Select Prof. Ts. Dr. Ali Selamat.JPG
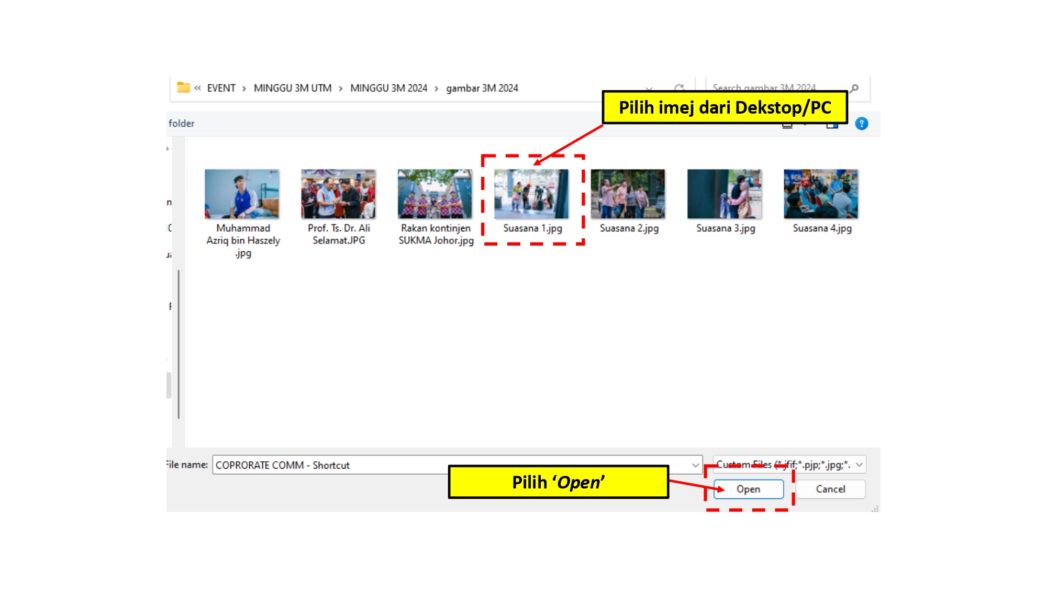Image resolution: width=1047 pixels, height=589 pixels. [338, 194]
